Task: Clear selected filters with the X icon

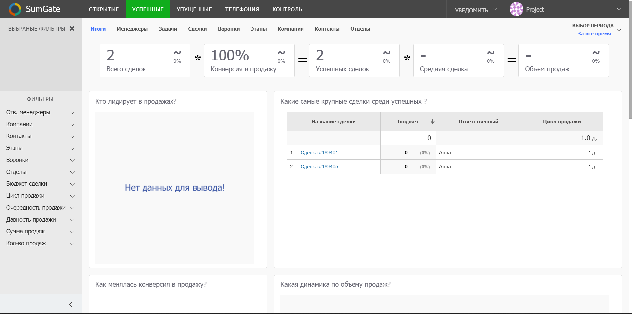Action: 72,29
